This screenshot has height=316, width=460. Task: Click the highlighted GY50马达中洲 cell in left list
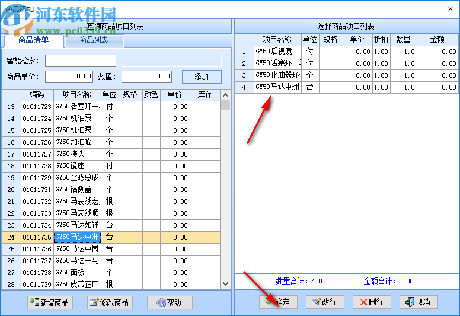[78, 237]
